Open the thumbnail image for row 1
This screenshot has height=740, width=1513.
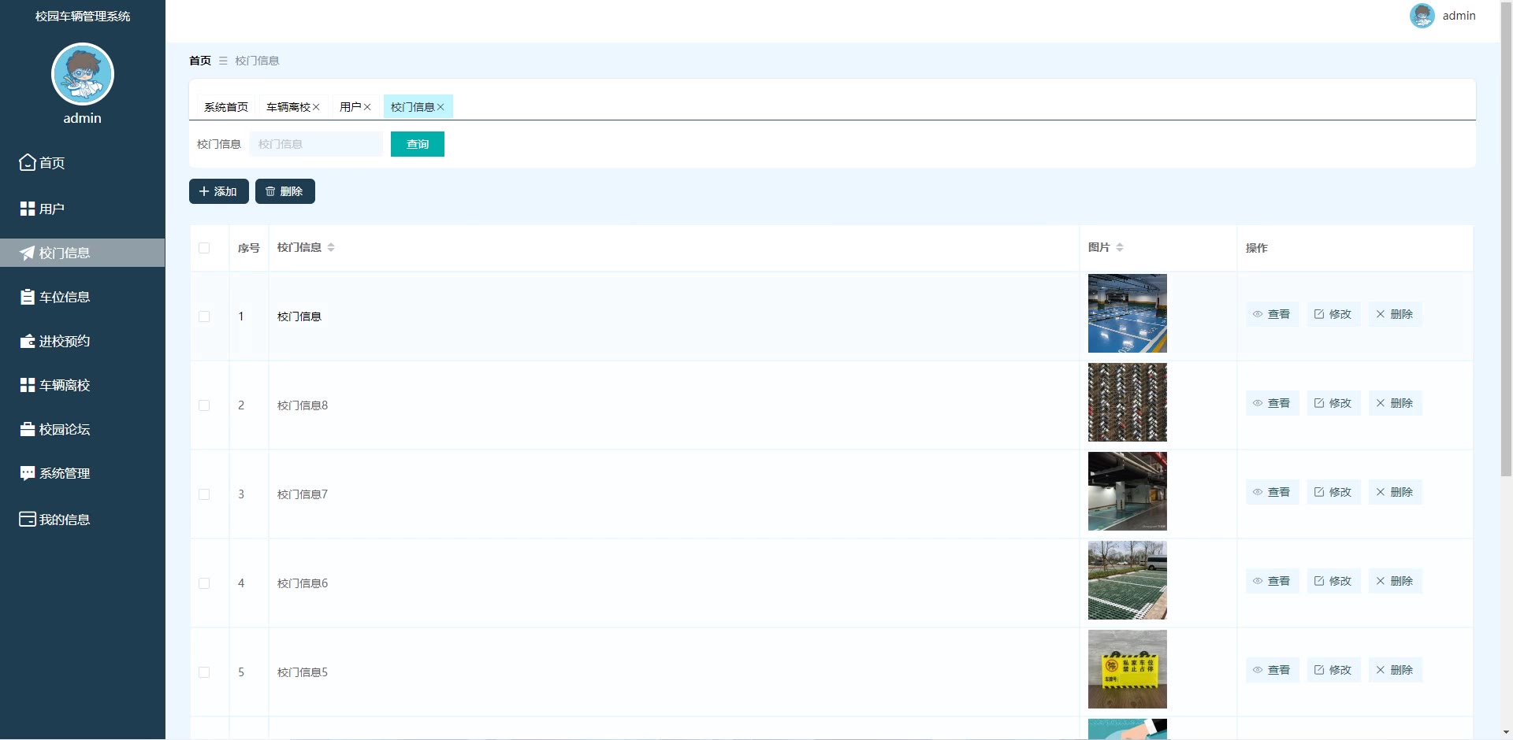(x=1128, y=313)
